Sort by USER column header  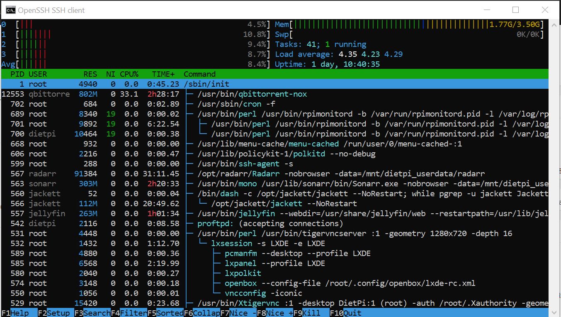[38, 74]
